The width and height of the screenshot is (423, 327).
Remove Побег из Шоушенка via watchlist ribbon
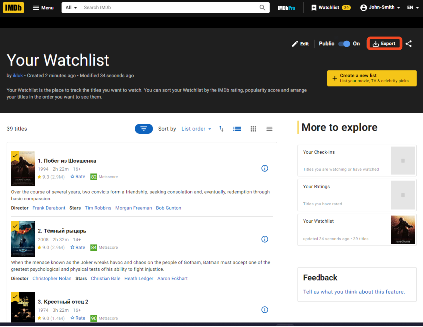click(x=15, y=156)
